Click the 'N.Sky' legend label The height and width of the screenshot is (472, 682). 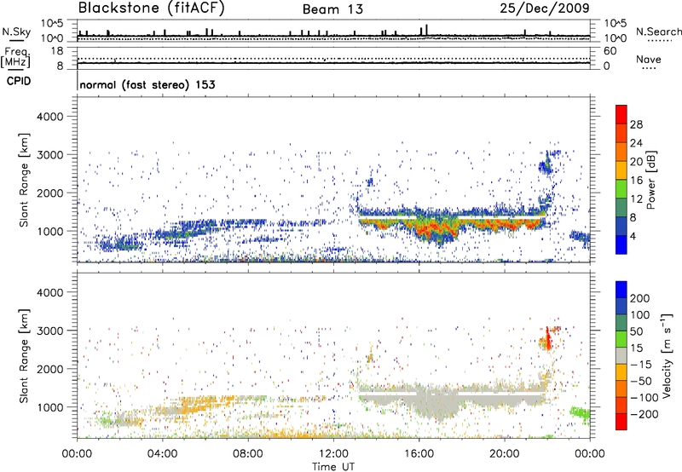click(16, 32)
